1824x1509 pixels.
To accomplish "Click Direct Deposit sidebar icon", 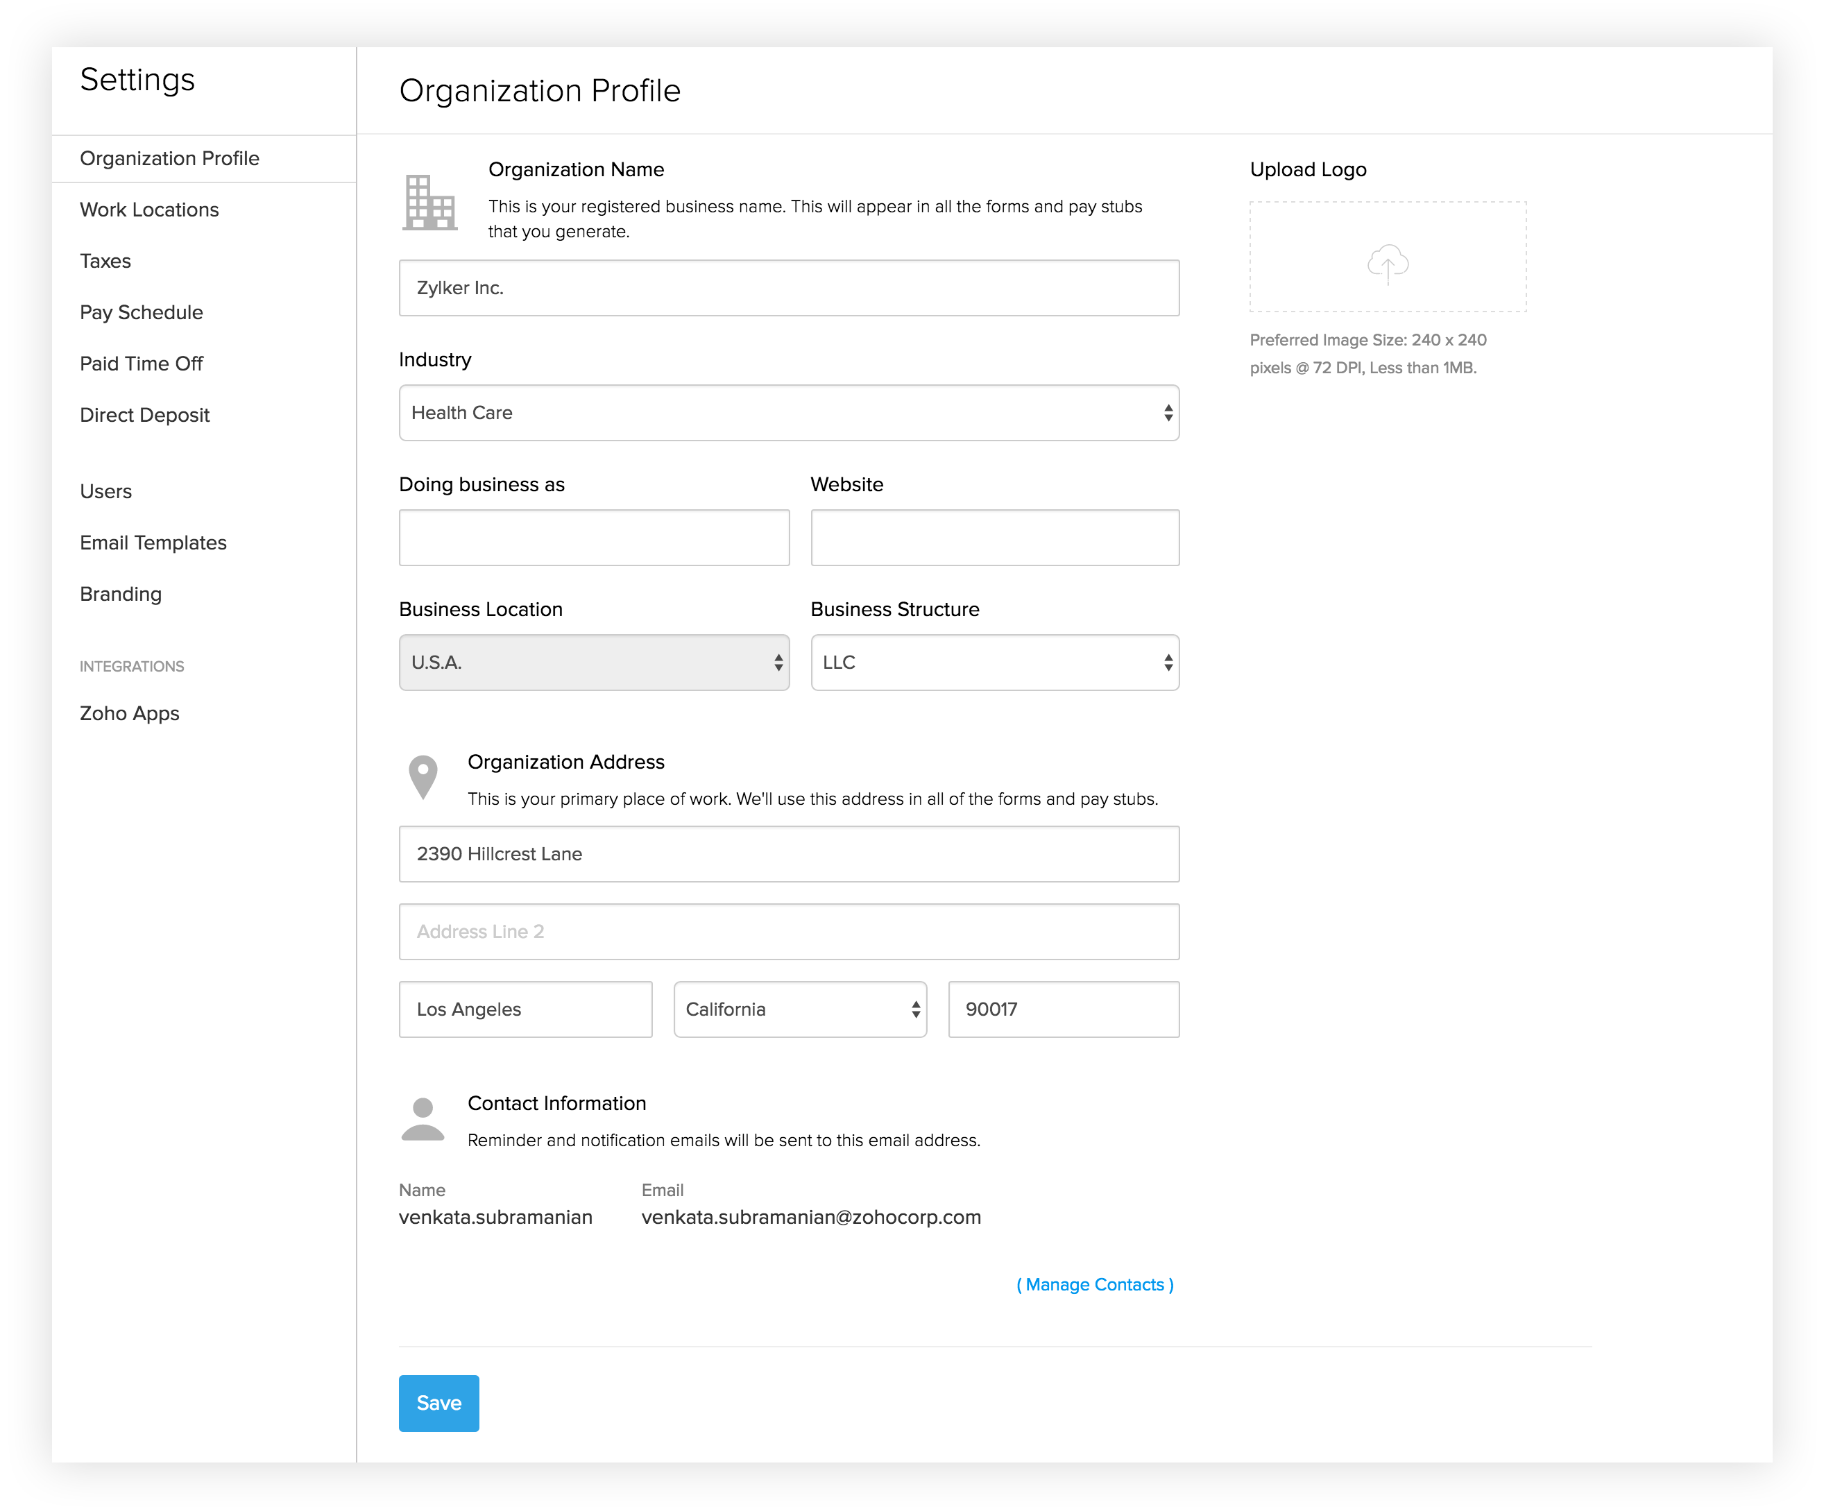I will pos(146,414).
